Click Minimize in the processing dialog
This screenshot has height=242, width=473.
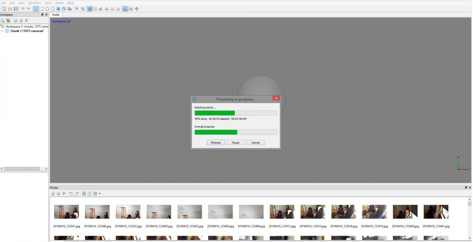pyautogui.click(x=216, y=143)
